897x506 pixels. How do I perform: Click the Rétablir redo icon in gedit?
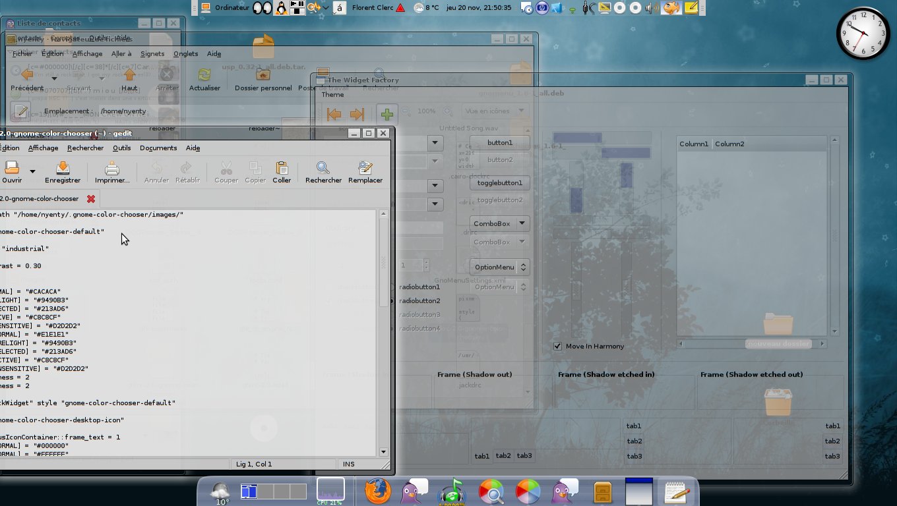tap(187, 167)
